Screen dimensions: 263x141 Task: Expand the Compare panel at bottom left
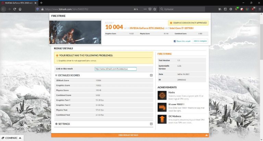pyautogui.click(x=12, y=138)
